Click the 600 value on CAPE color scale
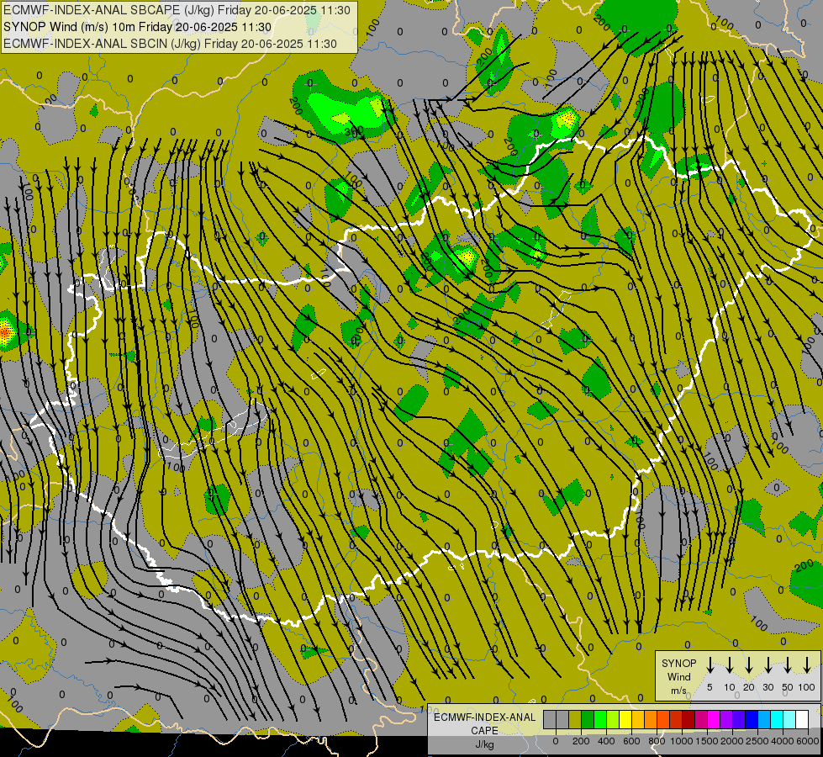The width and height of the screenshot is (823, 757). click(x=631, y=741)
